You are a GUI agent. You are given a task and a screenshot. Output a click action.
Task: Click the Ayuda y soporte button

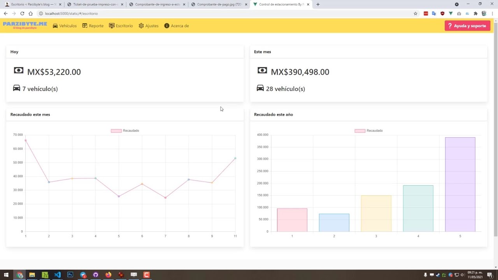[467, 26]
